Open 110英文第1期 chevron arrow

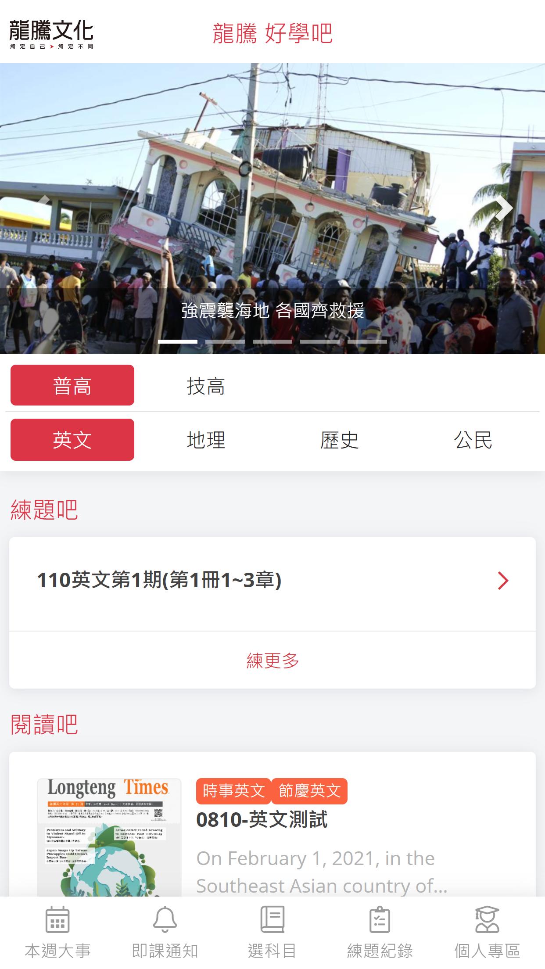(x=503, y=581)
